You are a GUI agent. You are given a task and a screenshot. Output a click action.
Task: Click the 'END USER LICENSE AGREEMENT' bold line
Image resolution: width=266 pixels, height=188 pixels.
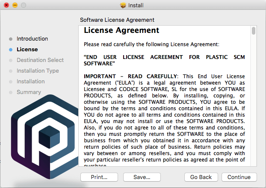pos(164,60)
